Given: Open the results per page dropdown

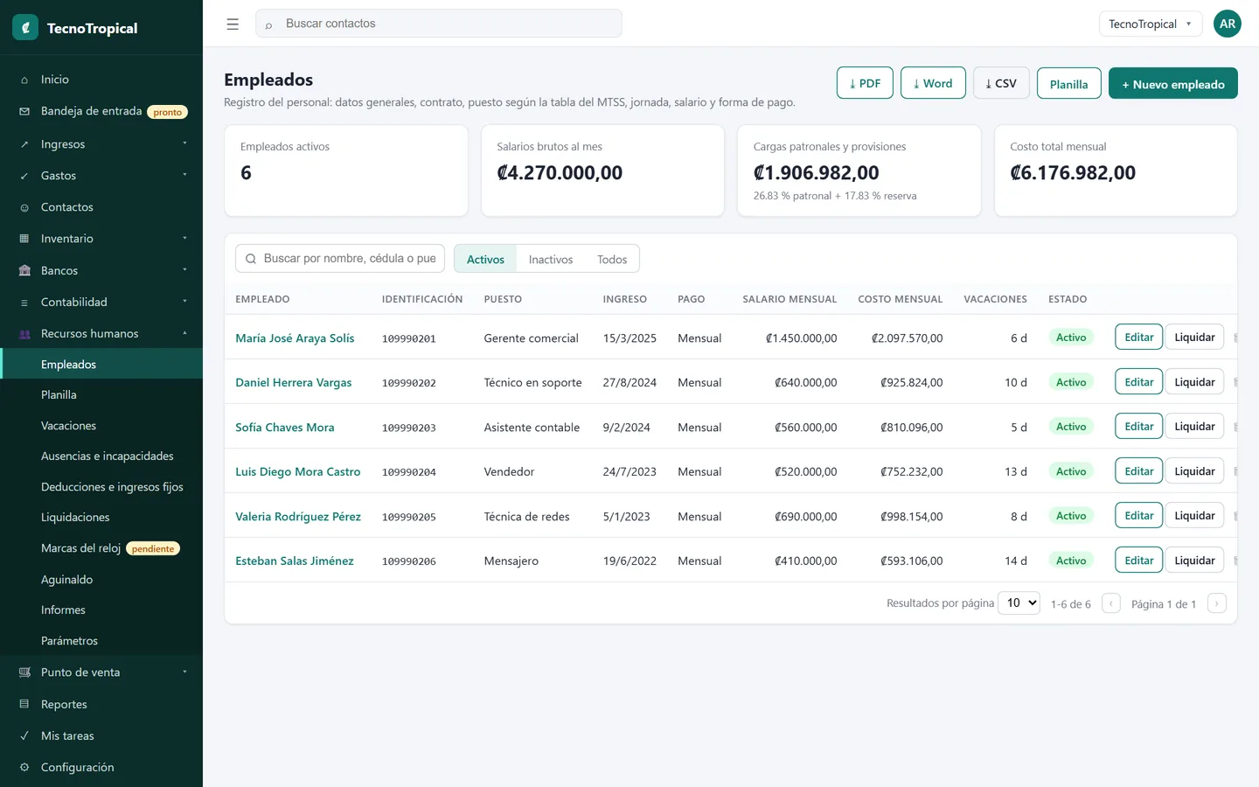Looking at the screenshot, I should (x=1019, y=602).
